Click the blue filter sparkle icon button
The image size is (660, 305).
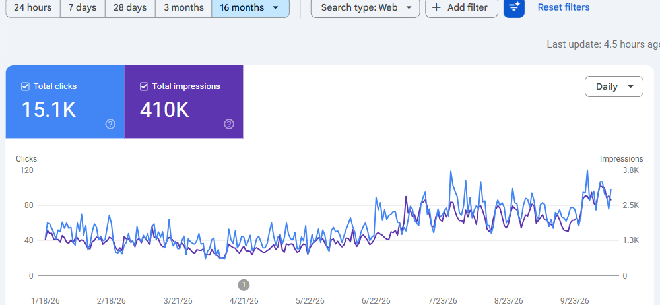coord(514,7)
